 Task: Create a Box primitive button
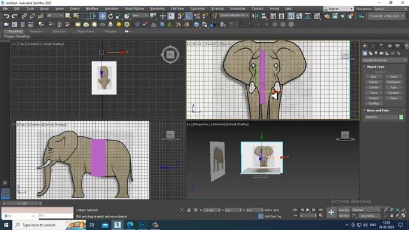point(373,77)
